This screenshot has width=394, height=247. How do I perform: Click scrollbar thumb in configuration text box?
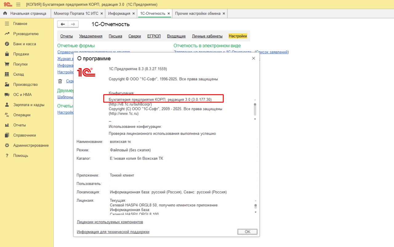255,109
